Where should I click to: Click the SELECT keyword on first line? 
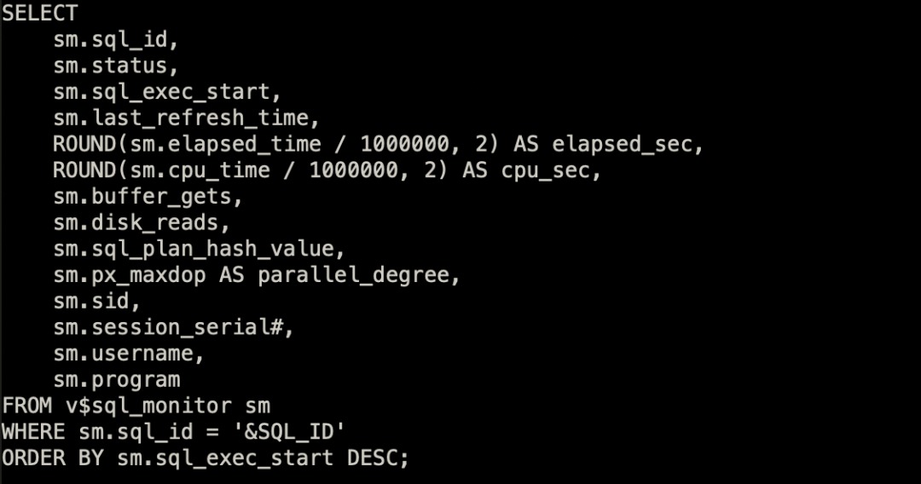[x=40, y=13]
